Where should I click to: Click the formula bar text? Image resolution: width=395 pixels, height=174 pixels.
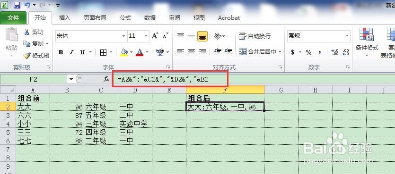[x=163, y=79]
